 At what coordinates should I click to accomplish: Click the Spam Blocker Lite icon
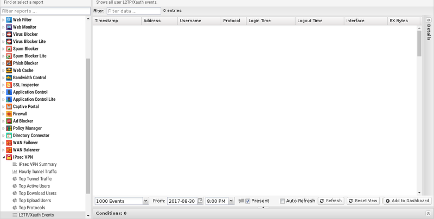(x=9, y=56)
